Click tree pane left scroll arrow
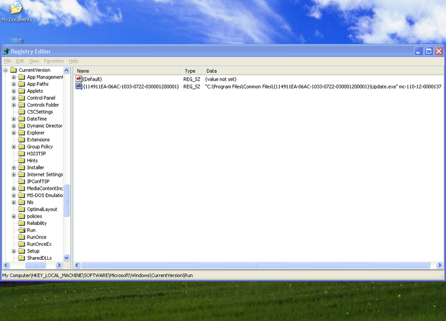The image size is (446, 321). pyautogui.click(x=6, y=265)
